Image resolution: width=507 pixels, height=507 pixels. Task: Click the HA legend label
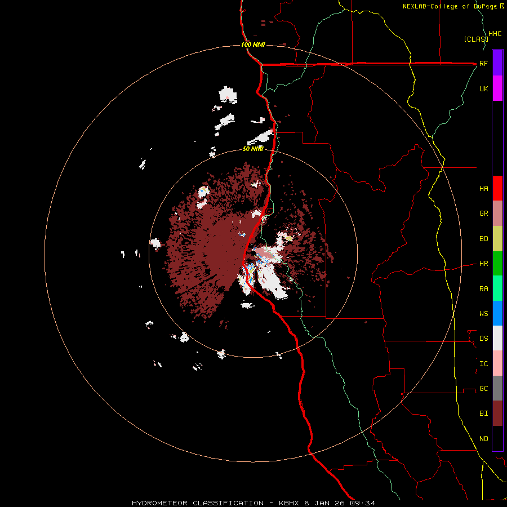[483, 188]
